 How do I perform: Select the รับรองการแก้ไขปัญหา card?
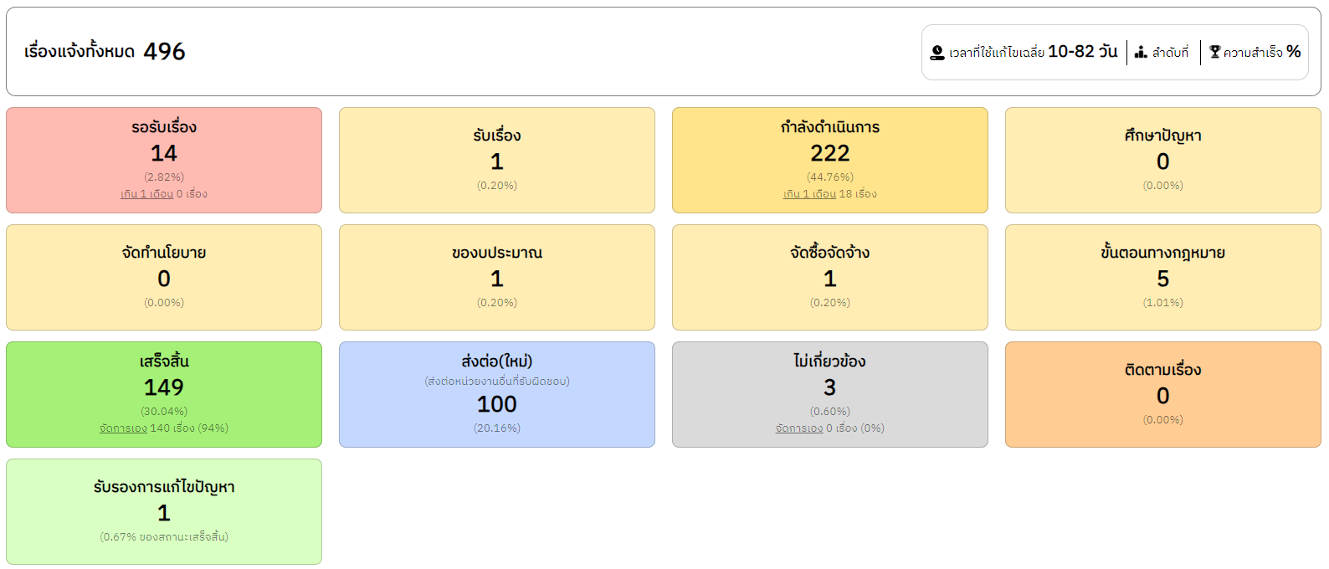coord(164,511)
